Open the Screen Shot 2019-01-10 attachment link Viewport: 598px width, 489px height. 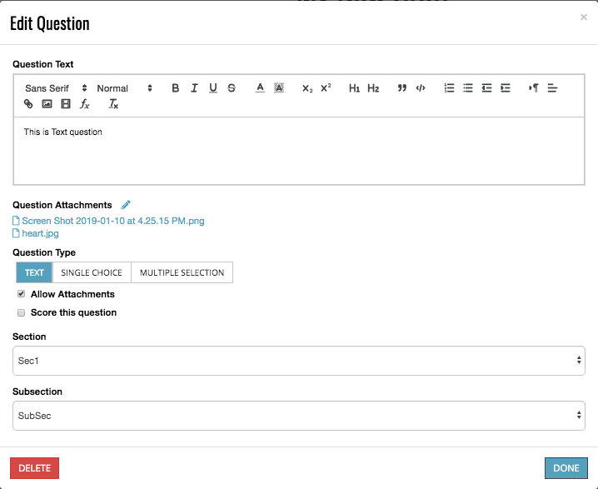tap(113, 221)
